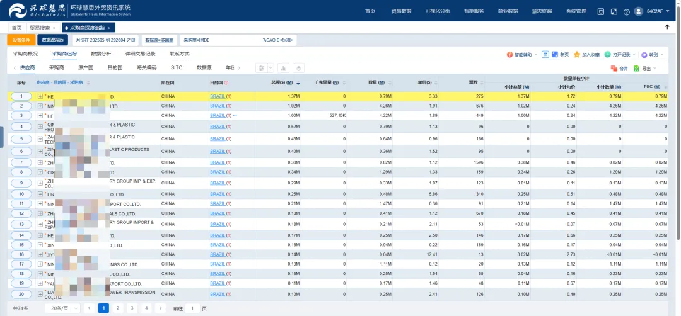
Task: Open the shopping cart icon in header
Action: [601, 12]
